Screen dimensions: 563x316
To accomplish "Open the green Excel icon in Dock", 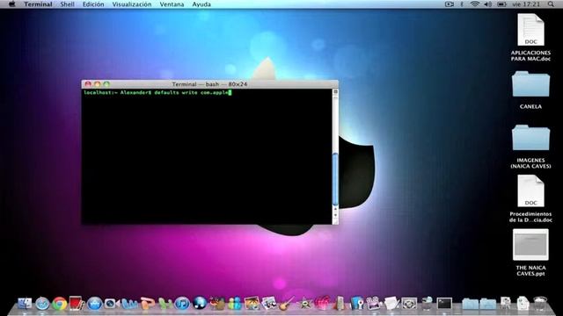I will click(165, 304).
